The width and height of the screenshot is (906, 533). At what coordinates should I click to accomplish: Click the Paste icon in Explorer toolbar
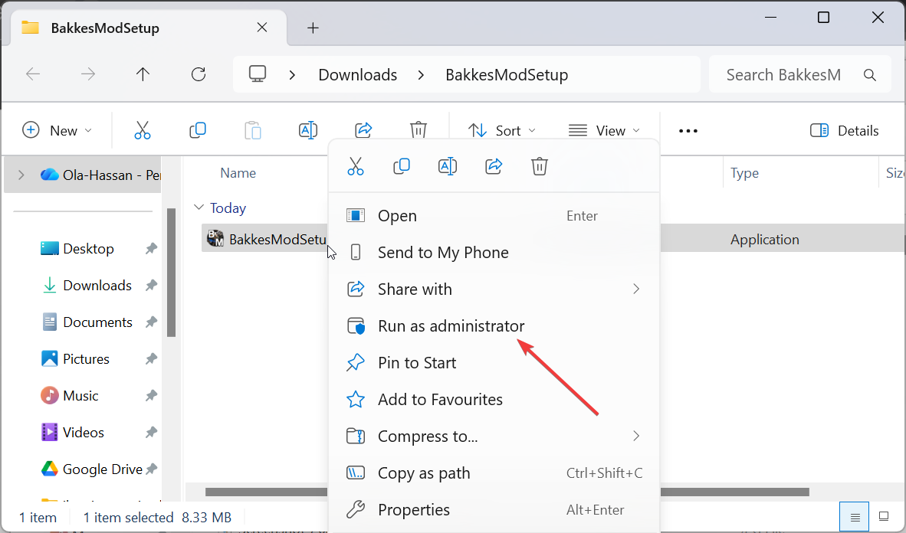pos(252,130)
